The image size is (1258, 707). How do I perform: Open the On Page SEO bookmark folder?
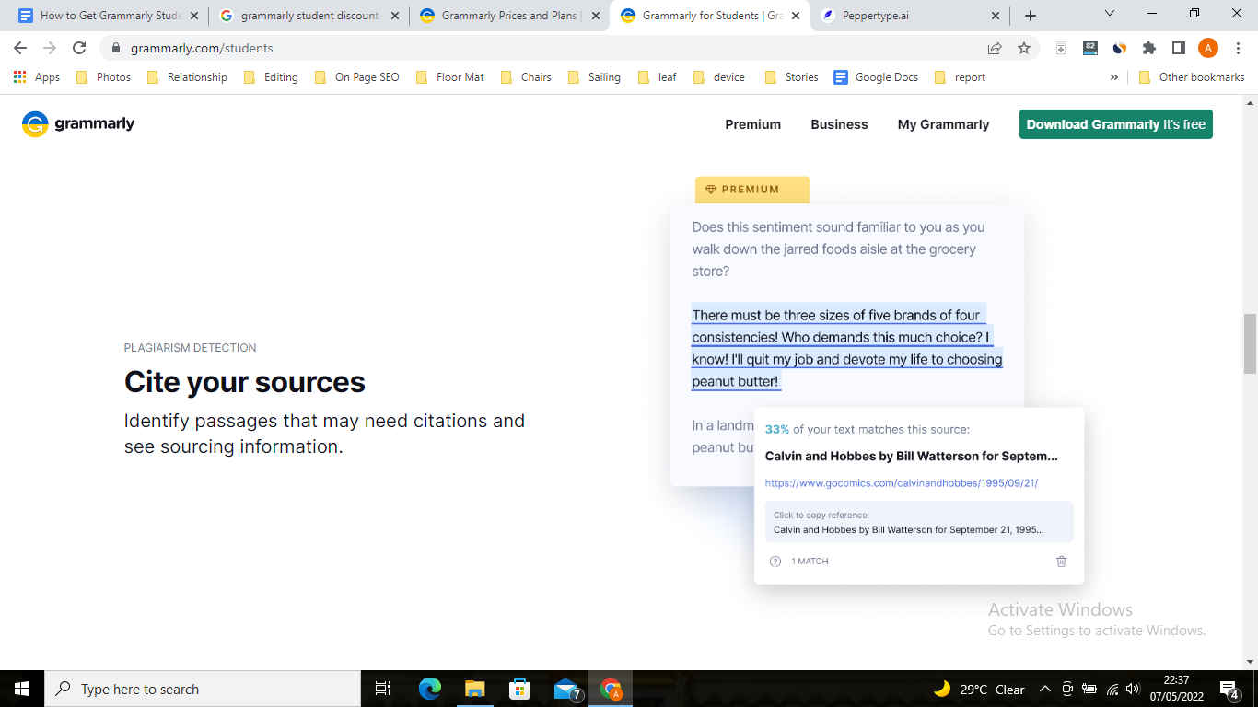(x=356, y=77)
